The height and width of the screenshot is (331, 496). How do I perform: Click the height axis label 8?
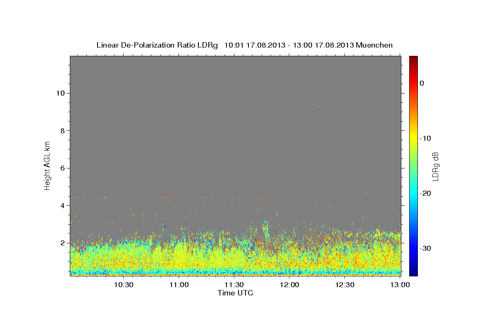point(63,130)
